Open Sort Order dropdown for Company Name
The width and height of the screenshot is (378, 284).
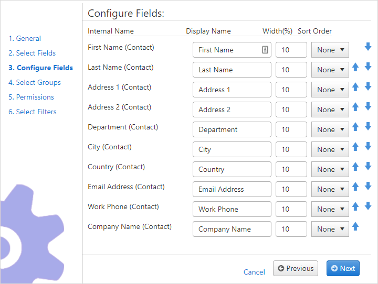(x=330, y=229)
